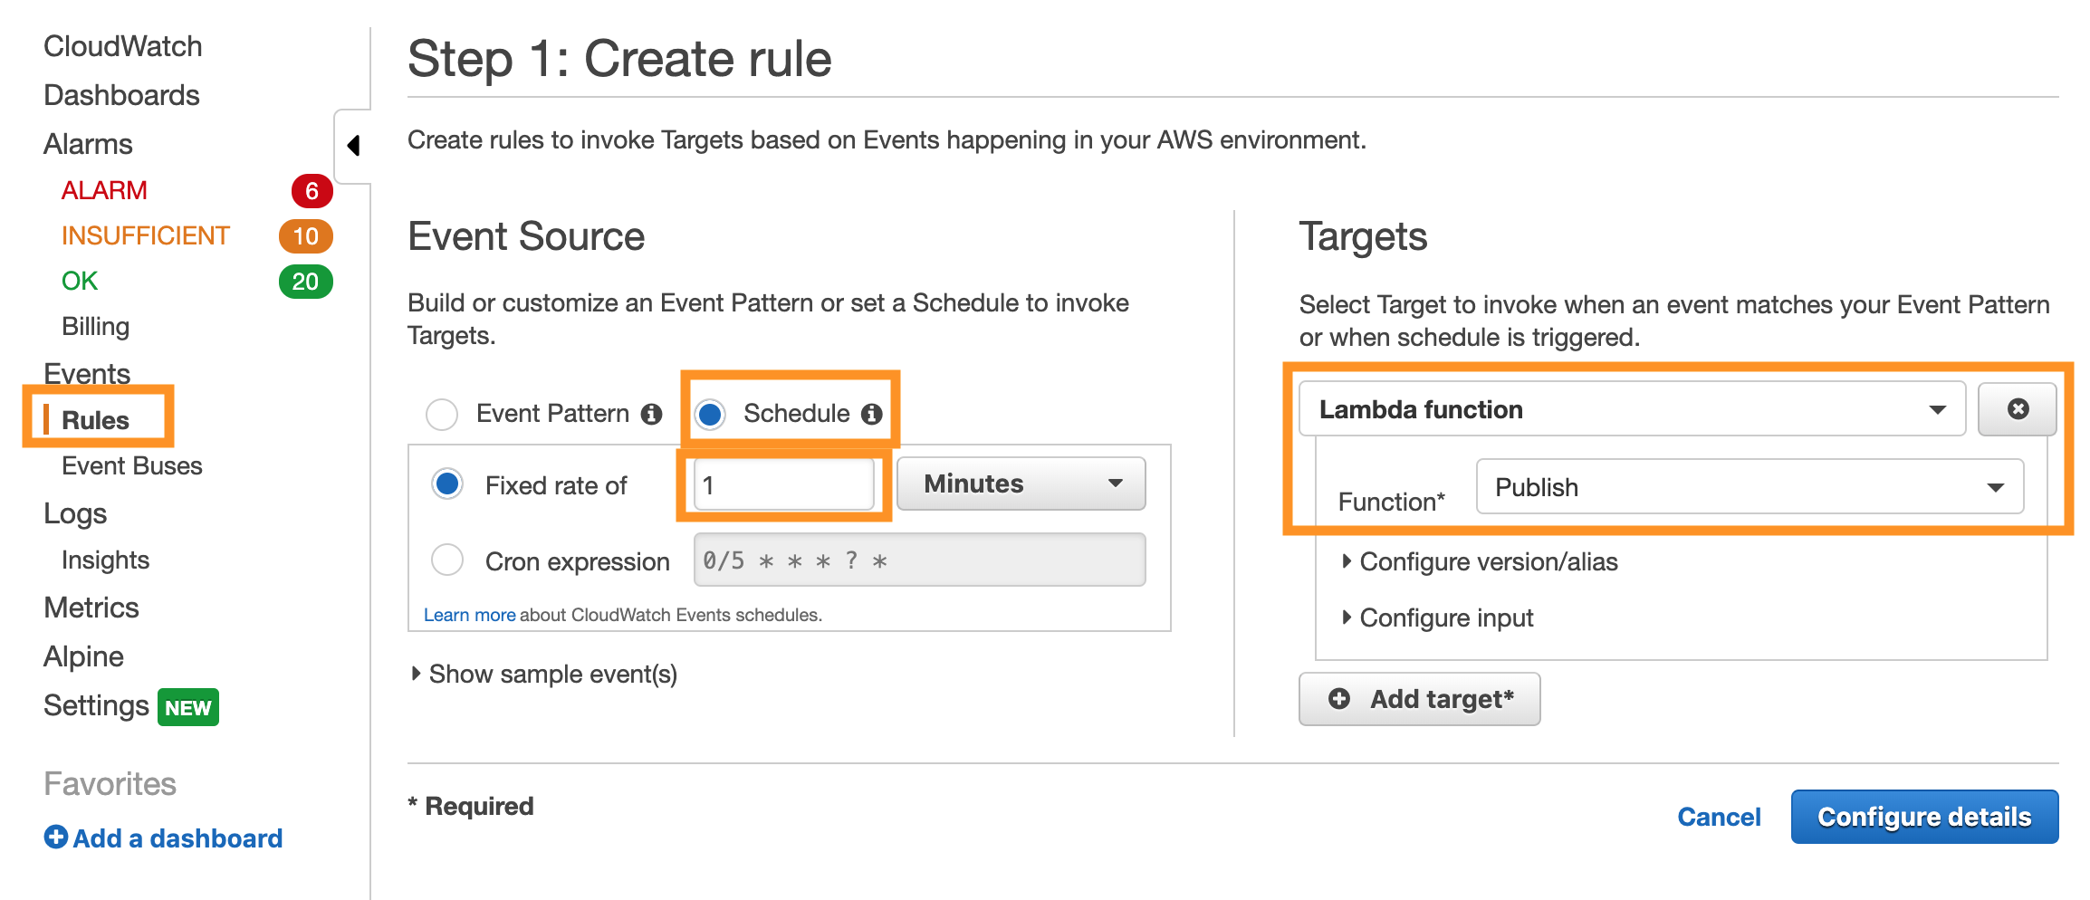This screenshot has width=2090, height=900.
Task: Open Settings in the sidebar
Action: tap(96, 705)
